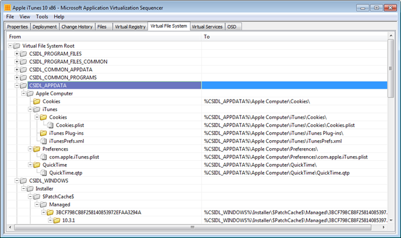This screenshot has width=401, height=238.
Task: Maximize the Sequencer window
Action: [377, 8]
